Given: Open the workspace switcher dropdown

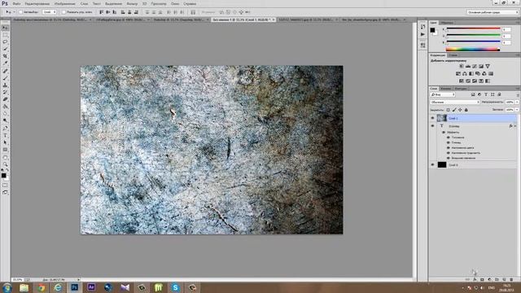Looking at the screenshot, I should click(493, 12).
